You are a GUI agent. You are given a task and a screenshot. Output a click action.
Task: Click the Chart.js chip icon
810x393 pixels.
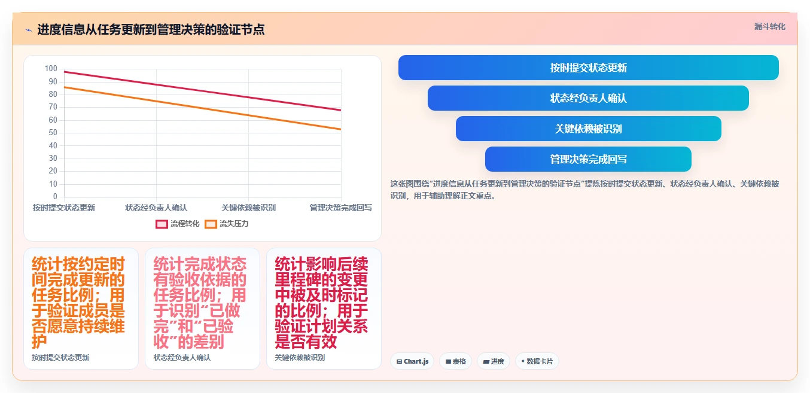[399, 361]
